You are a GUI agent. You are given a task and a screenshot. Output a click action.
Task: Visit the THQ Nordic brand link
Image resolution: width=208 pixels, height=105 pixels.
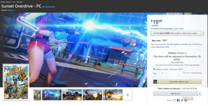click(50, 7)
